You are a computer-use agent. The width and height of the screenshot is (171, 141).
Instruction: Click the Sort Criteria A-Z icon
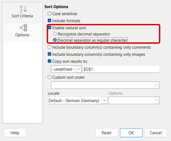22,8
